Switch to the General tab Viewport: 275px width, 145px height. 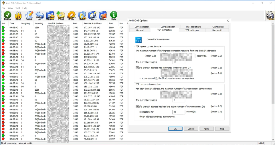(140, 30)
